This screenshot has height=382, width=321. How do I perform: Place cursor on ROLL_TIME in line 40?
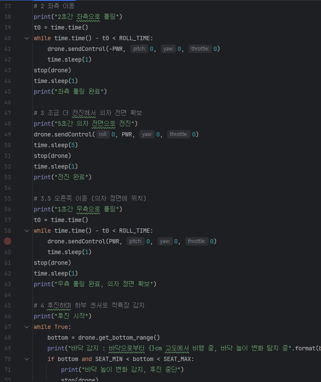(x=136, y=38)
